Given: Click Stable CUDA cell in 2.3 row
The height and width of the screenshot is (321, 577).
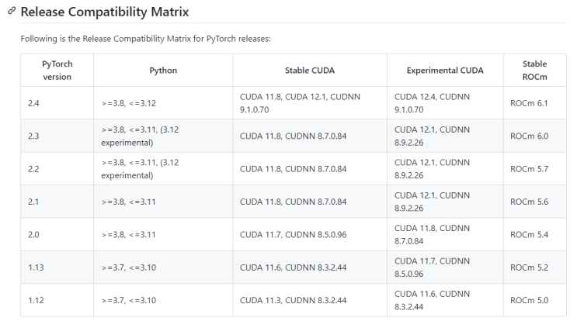Looking at the screenshot, I should (310, 136).
